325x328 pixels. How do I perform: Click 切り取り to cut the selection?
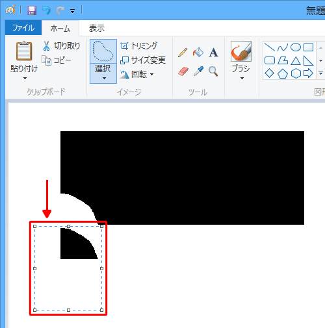pos(62,46)
